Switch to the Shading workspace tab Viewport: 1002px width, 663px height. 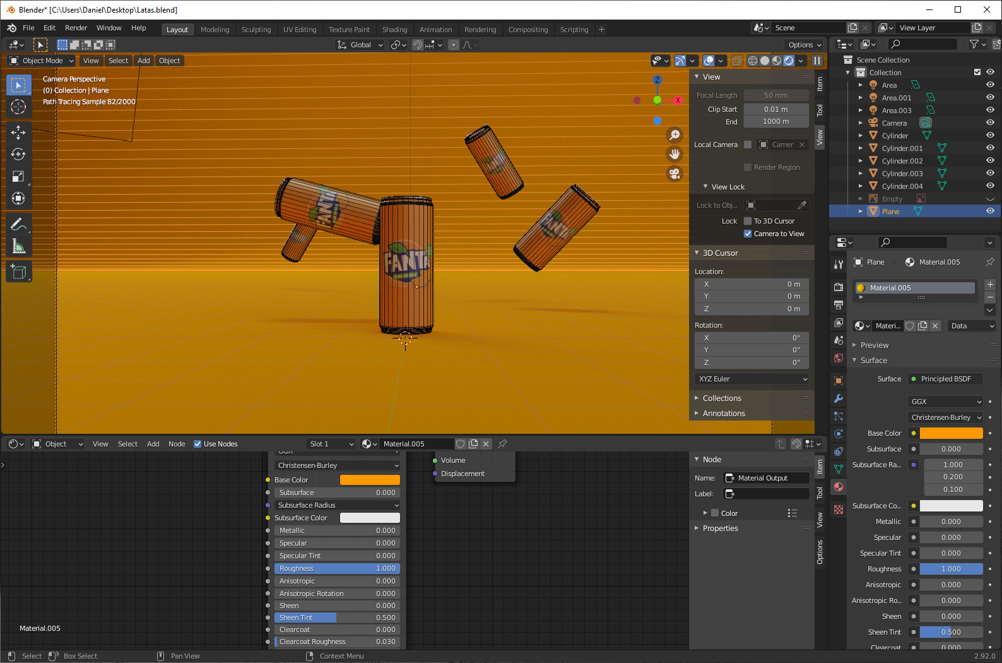pos(395,30)
